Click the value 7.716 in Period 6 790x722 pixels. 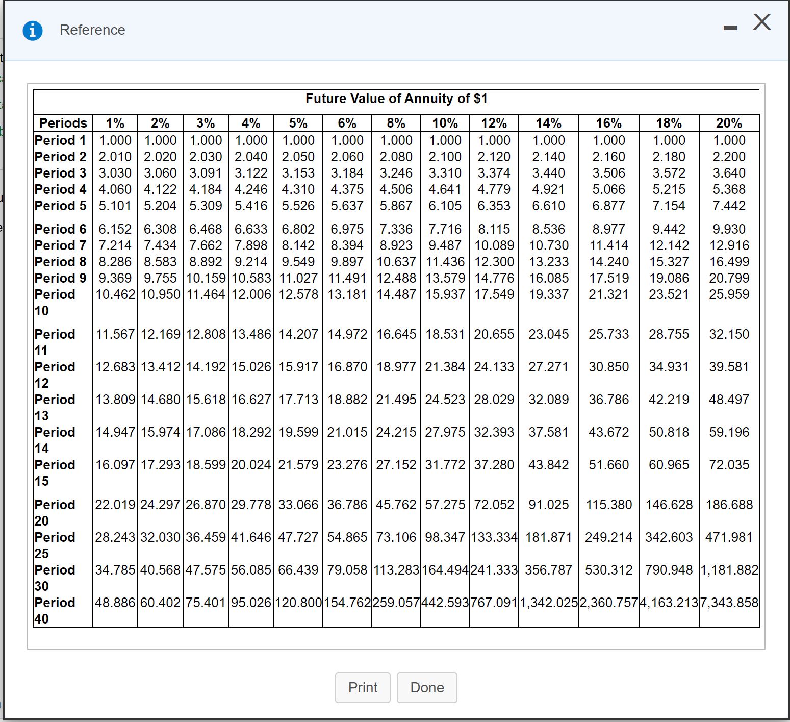click(x=445, y=229)
